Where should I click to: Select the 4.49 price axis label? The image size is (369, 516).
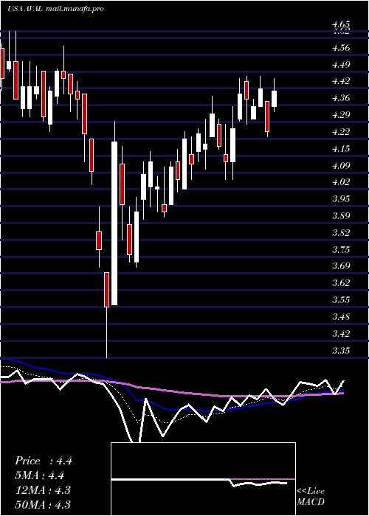pos(341,65)
